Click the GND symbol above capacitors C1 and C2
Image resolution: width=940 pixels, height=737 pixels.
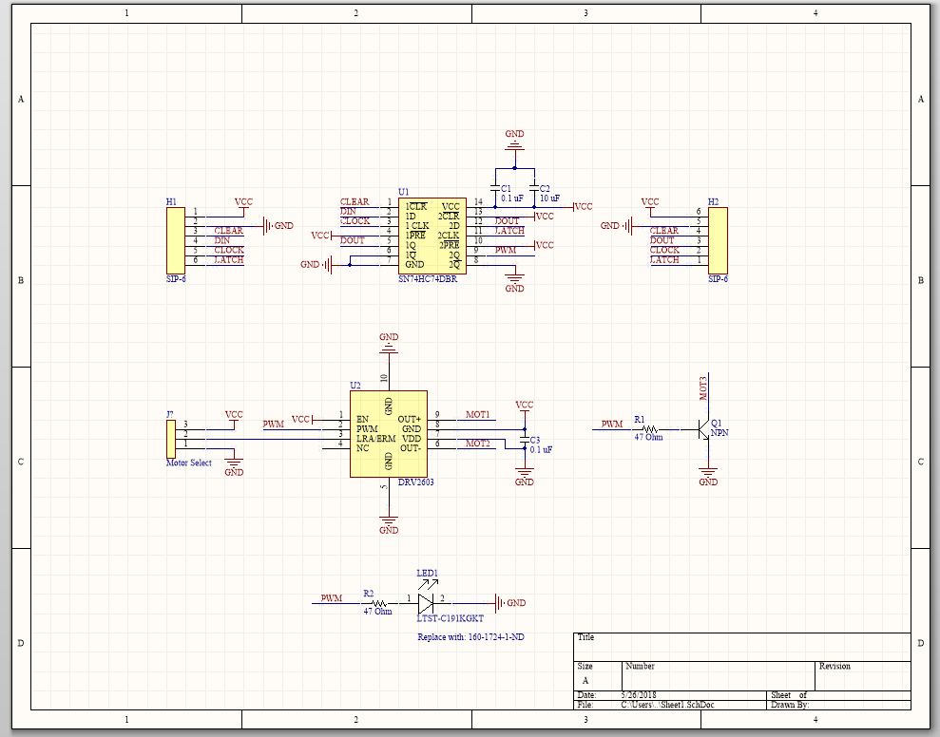514,141
